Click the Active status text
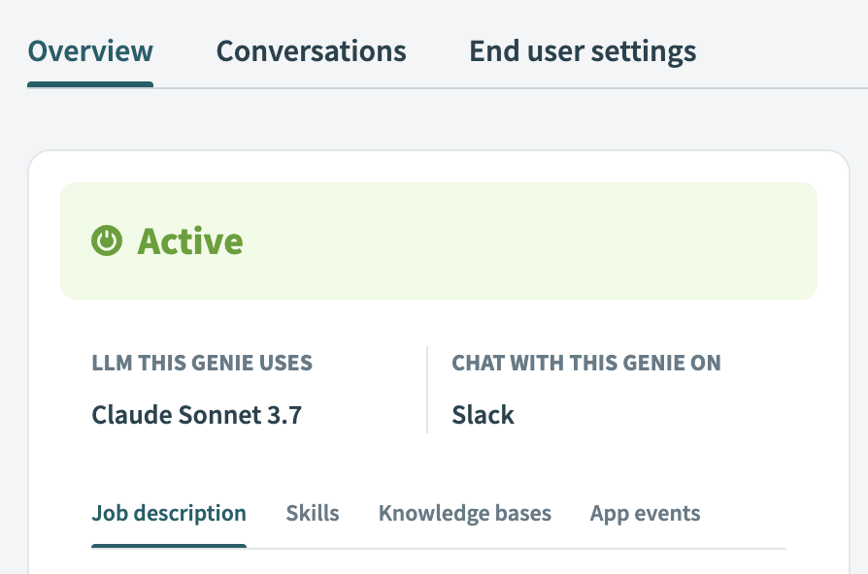868x574 pixels. (x=190, y=240)
